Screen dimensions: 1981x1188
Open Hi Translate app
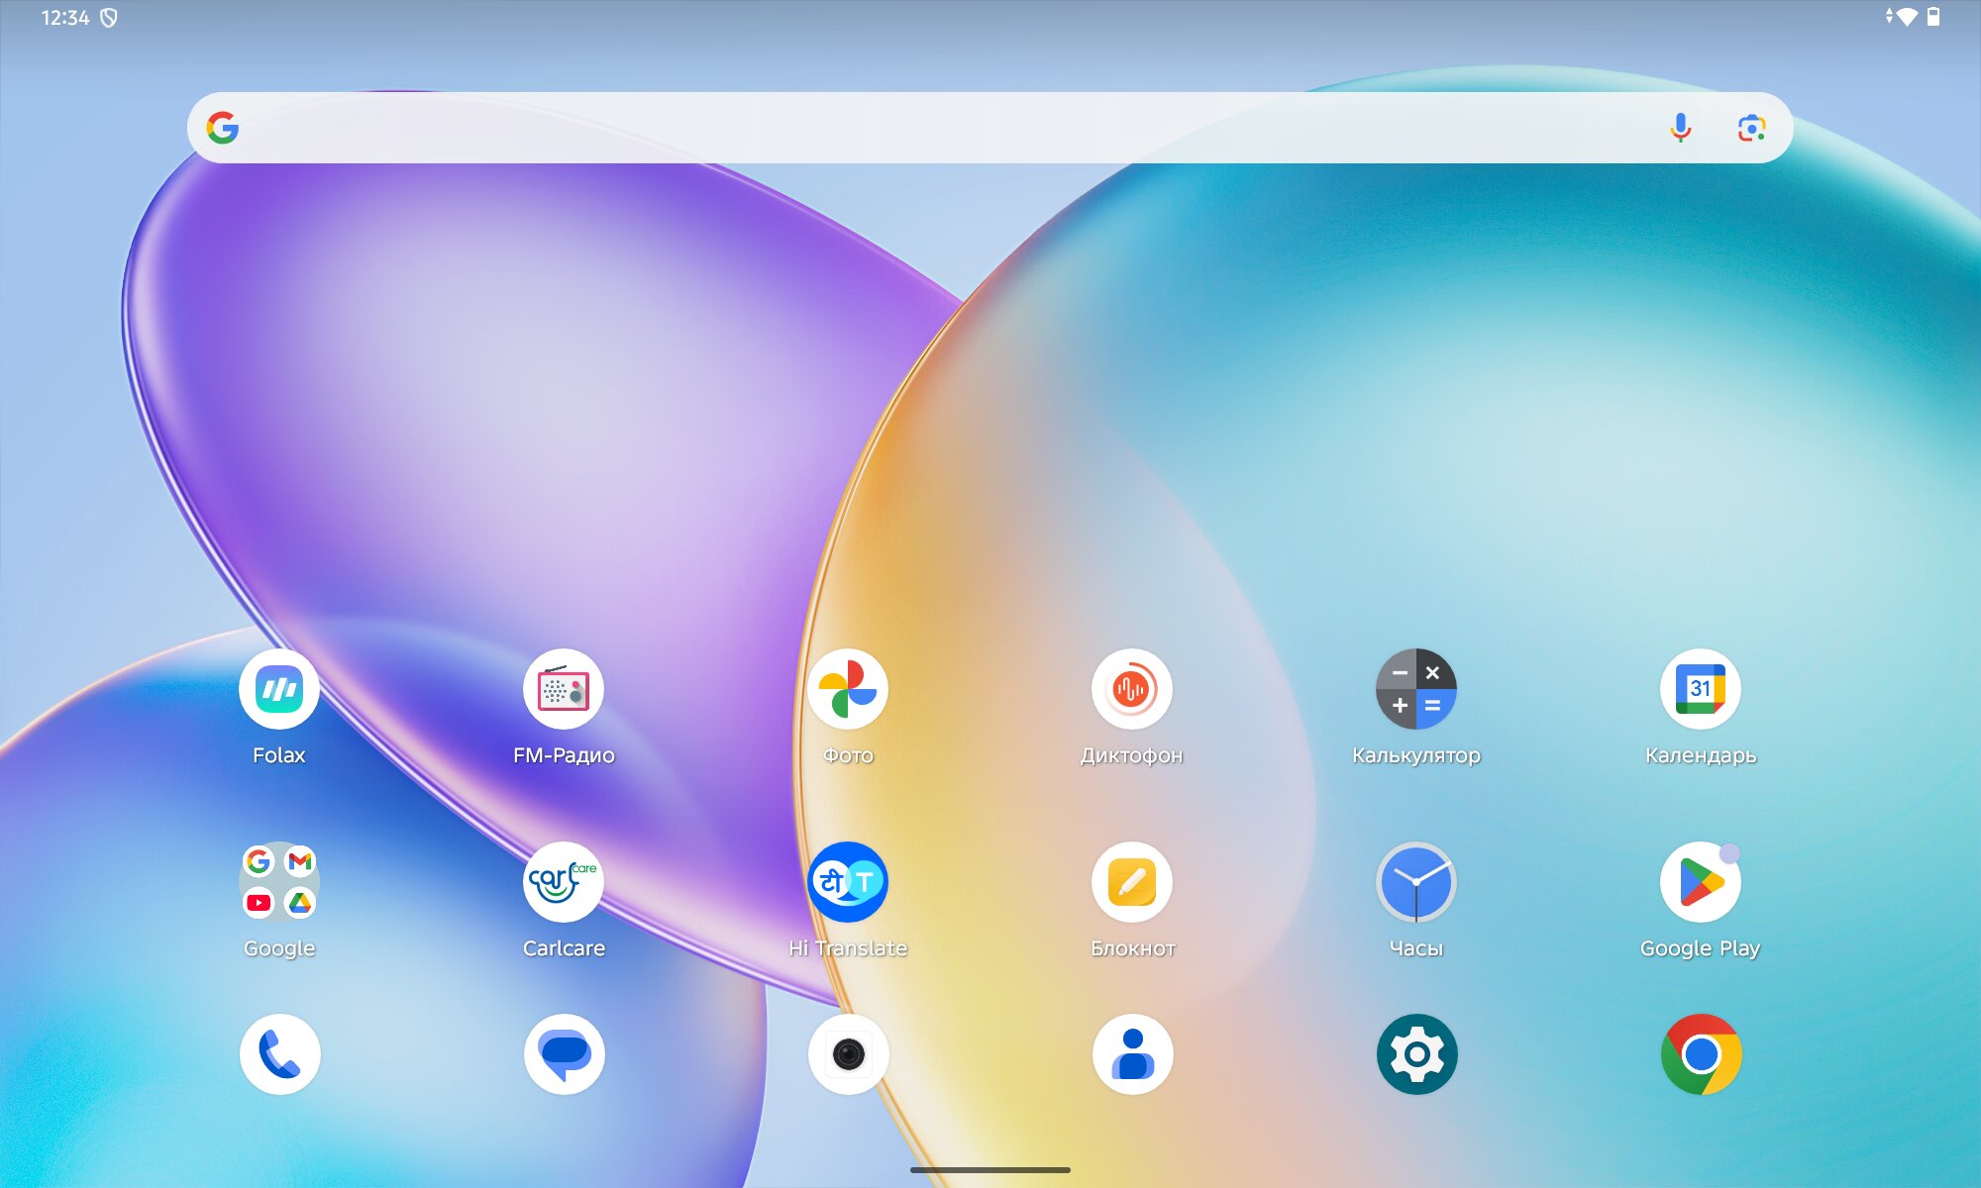coord(848,882)
